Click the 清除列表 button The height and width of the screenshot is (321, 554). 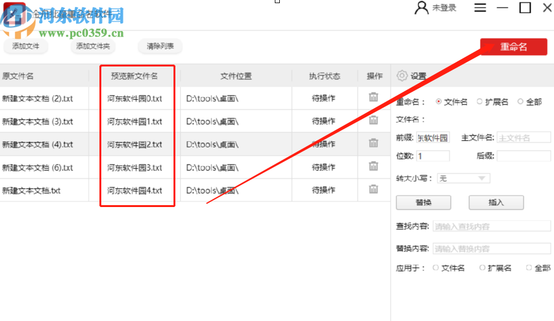tap(160, 46)
